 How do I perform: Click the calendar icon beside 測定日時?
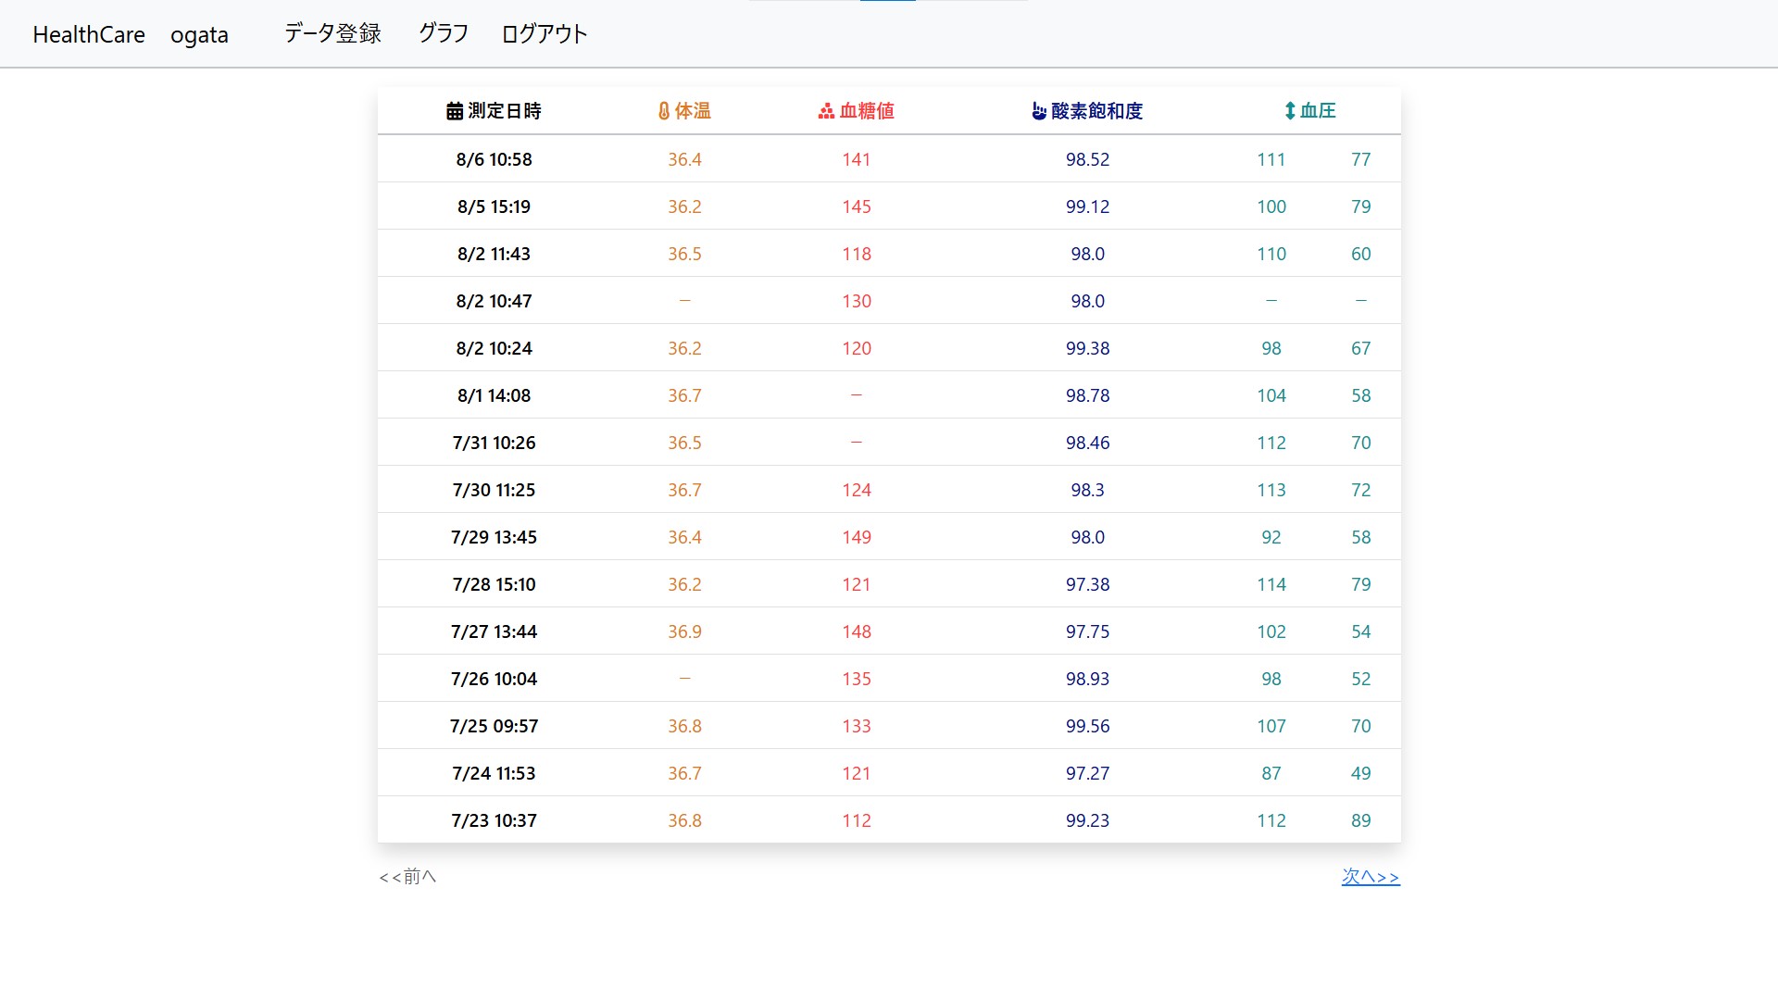tap(454, 111)
